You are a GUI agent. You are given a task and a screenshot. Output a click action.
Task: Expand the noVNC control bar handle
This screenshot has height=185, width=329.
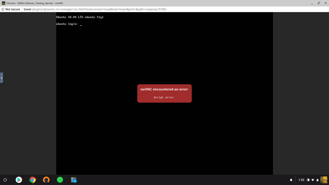coord(2,78)
